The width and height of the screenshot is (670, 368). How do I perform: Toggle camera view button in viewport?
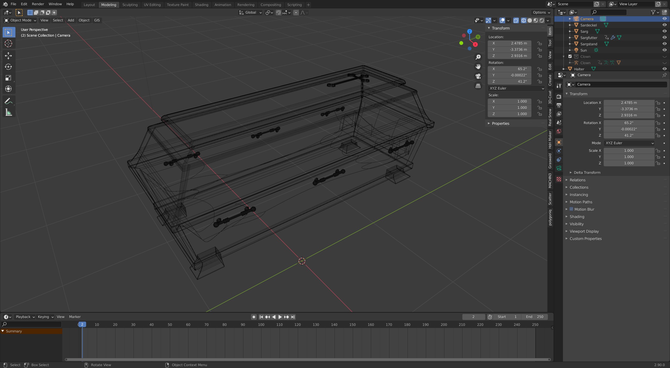[x=478, y=76]
